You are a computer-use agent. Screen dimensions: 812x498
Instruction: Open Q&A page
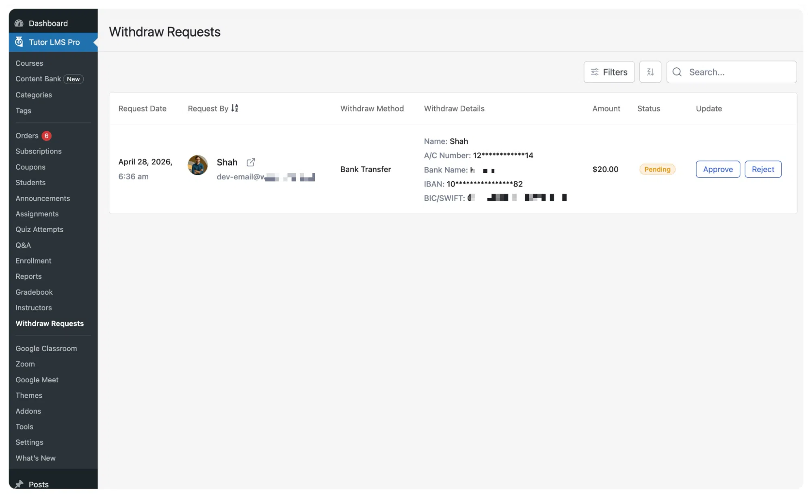point(23,245)
